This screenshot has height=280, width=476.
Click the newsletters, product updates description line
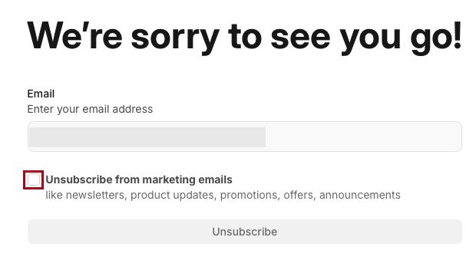point(223,195)
